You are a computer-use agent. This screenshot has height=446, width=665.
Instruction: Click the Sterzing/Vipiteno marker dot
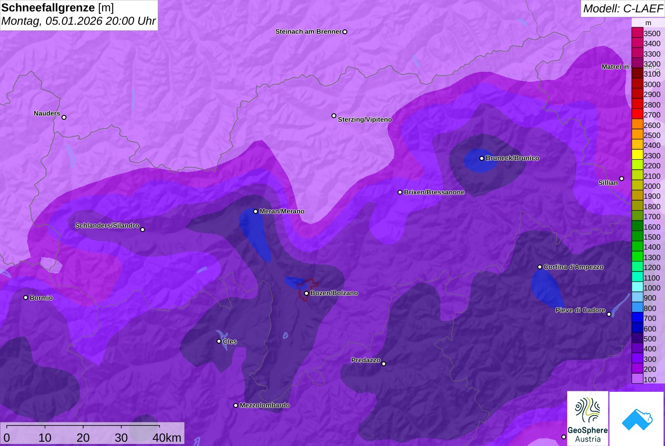coord(334,116)
